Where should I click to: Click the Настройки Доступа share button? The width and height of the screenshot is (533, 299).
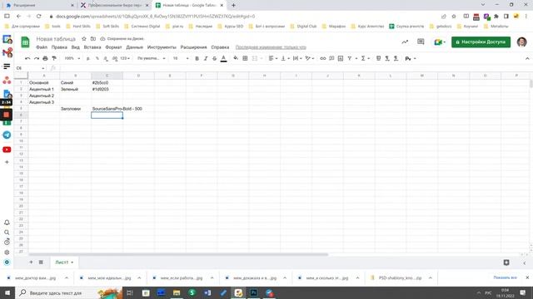point(481,42)
